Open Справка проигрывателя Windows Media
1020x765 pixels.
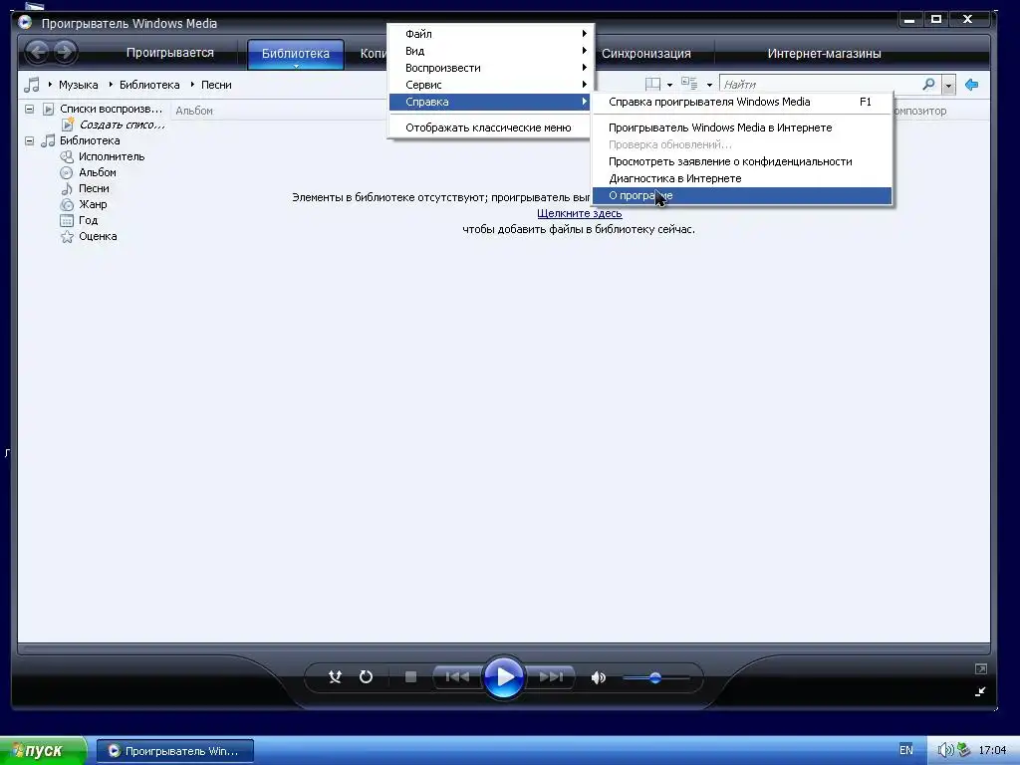click(x=741, y=102)
